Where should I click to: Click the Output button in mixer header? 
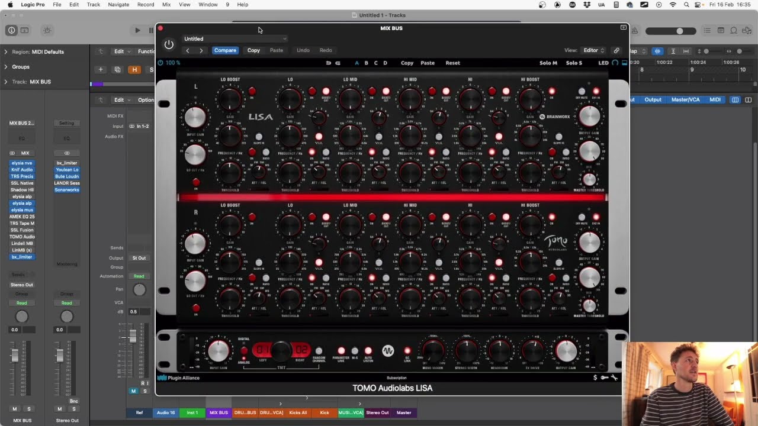pyautogui.click(x=653, y=100)
